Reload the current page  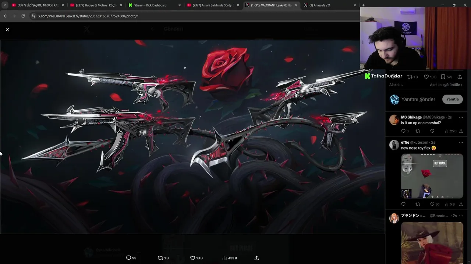(23, 16)
